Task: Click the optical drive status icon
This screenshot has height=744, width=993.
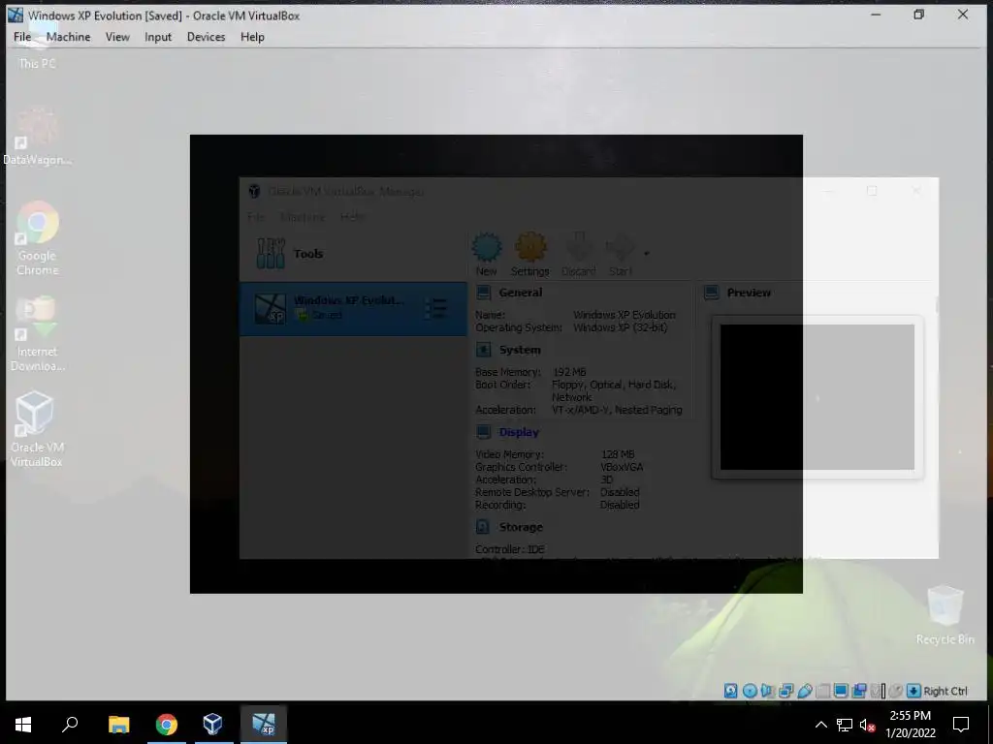Action: (x=750, y=691)
